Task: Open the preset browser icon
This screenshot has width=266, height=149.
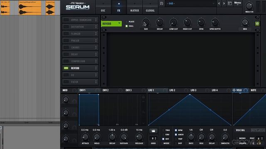Action: (230, 3)
